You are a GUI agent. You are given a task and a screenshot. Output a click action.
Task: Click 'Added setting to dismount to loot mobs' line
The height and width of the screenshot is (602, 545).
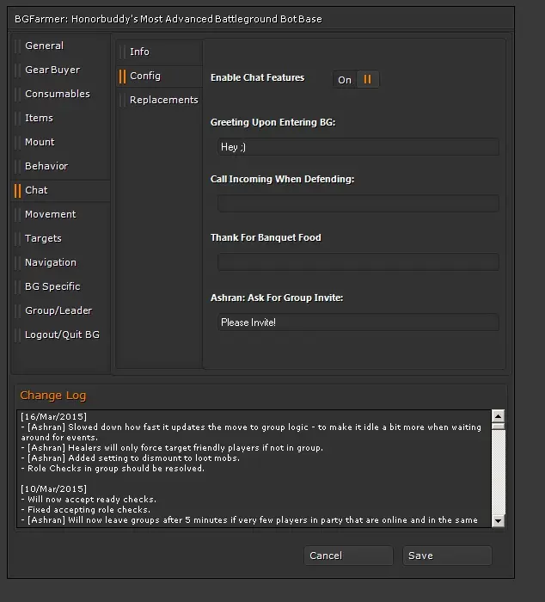131,458
